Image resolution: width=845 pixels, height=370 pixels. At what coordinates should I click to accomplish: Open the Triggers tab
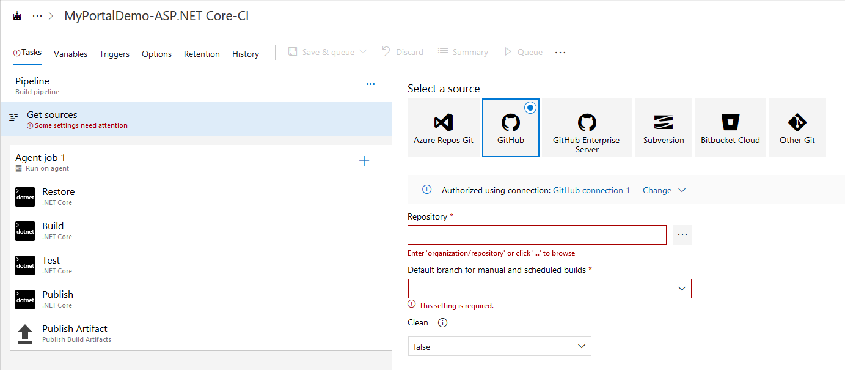pyautogui.click(x=114, y=54)
